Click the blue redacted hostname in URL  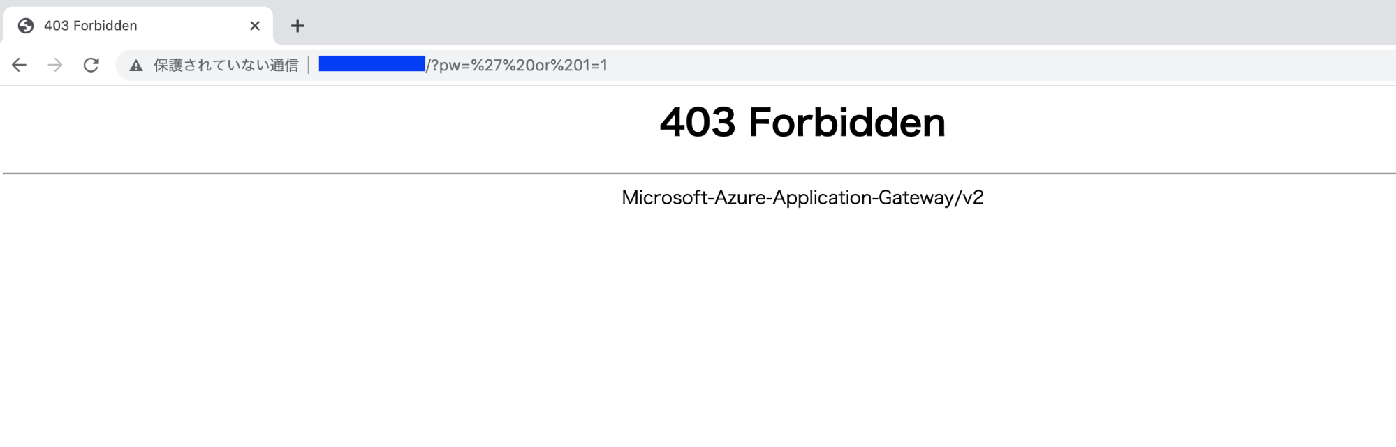[x=372, y=64]
